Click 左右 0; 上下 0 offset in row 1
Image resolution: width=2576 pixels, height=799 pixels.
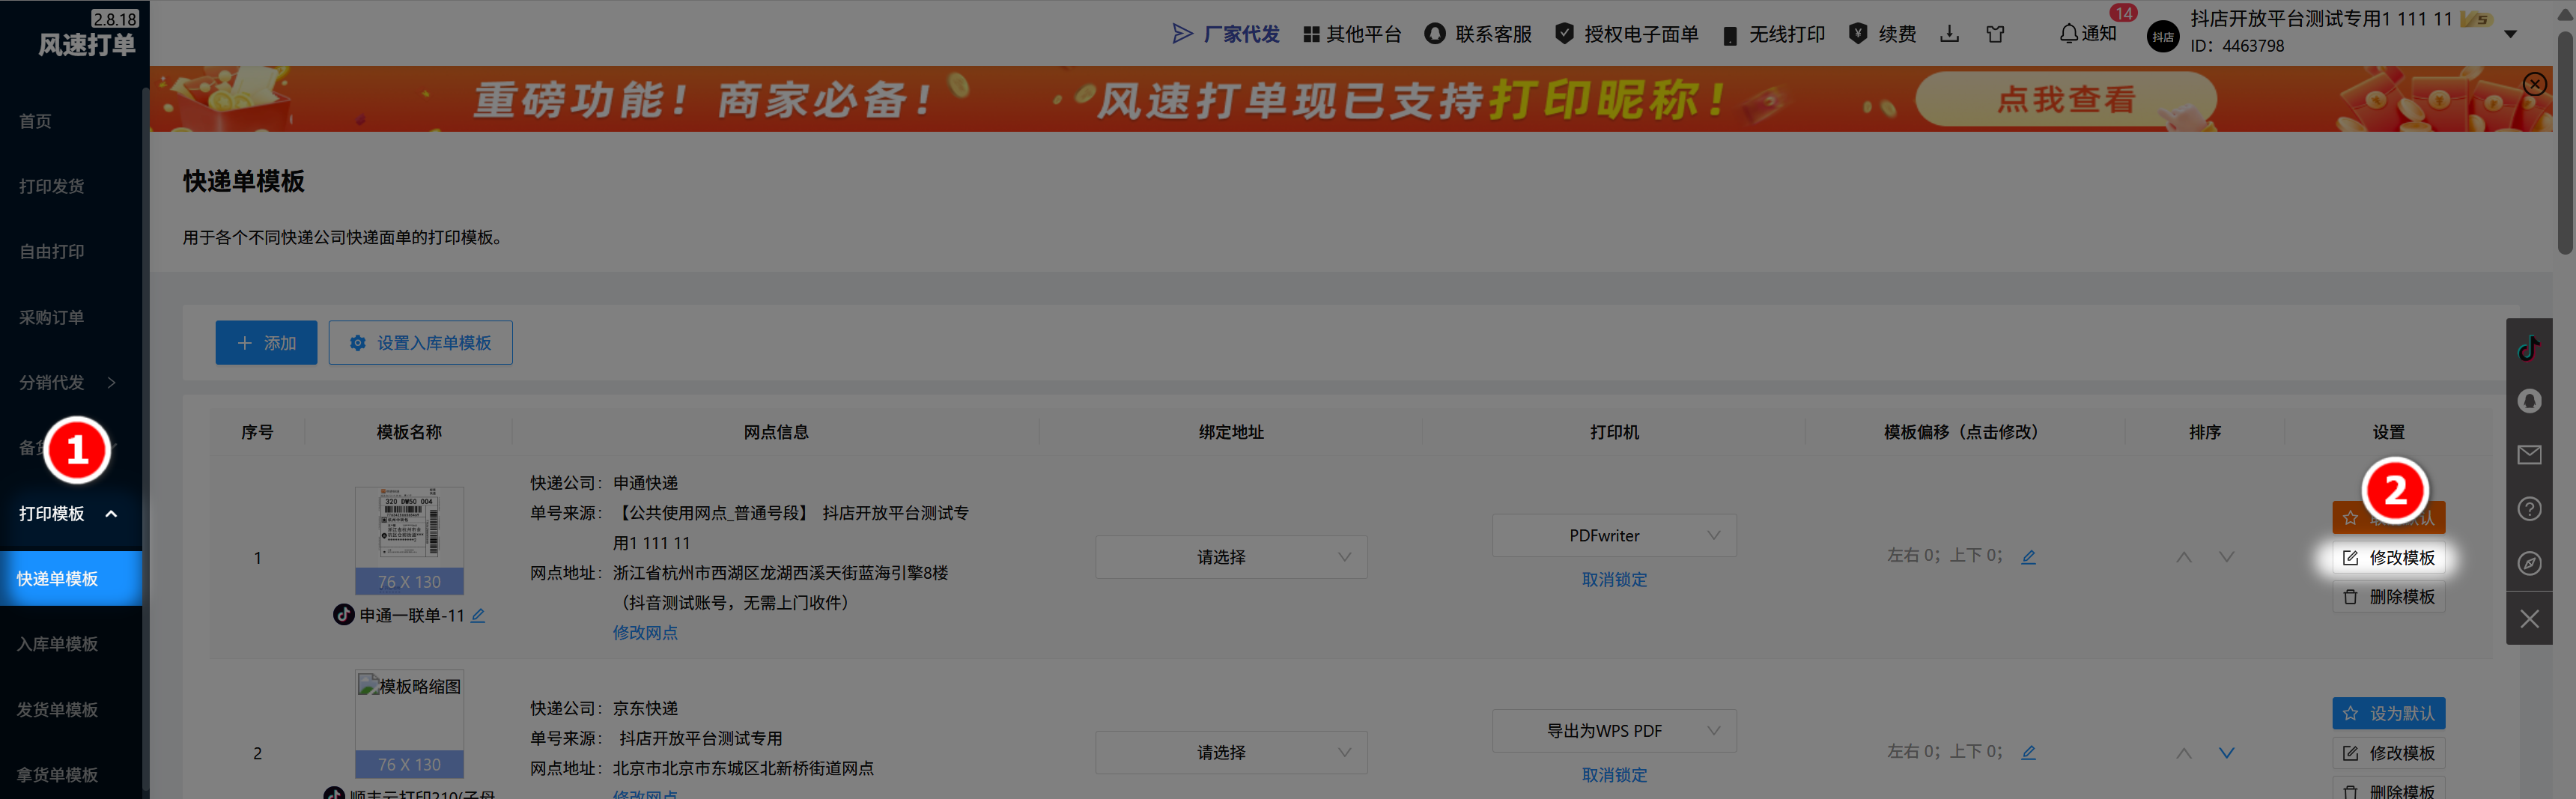[x=1944, y=555]
